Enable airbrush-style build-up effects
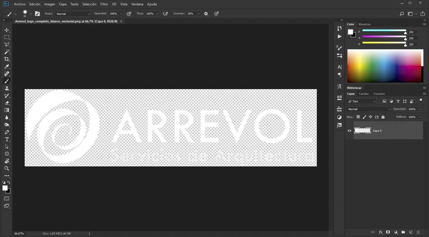Image resolution: width=429 pixels, height=237 pixels. click(x=165, y=14)
